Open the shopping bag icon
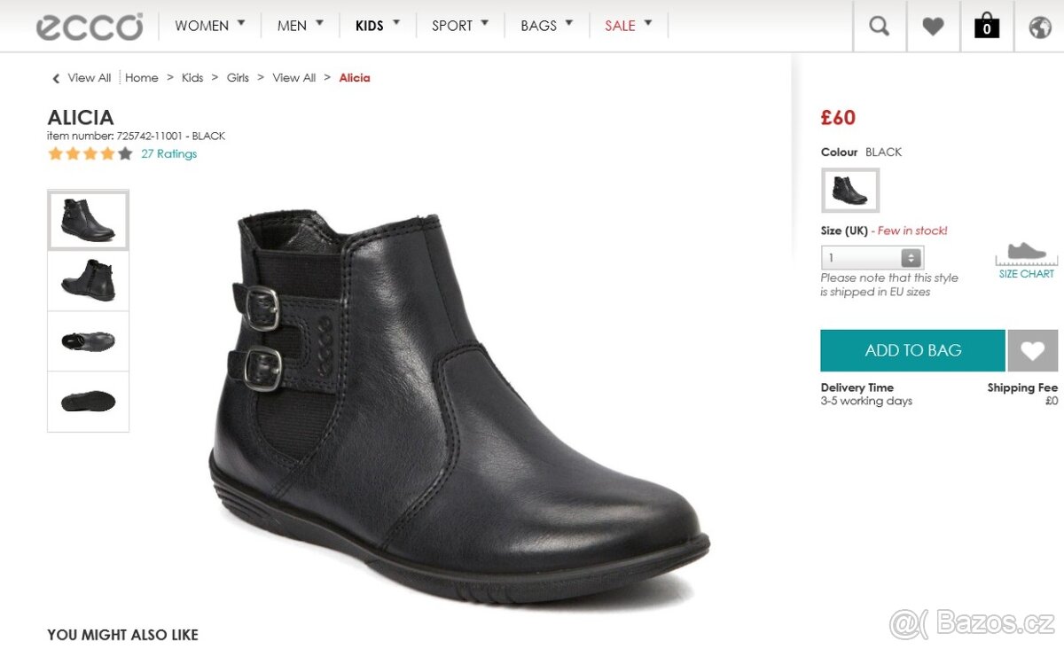The width and height of the screenshot is (1064, 649). tap(986, 27)
